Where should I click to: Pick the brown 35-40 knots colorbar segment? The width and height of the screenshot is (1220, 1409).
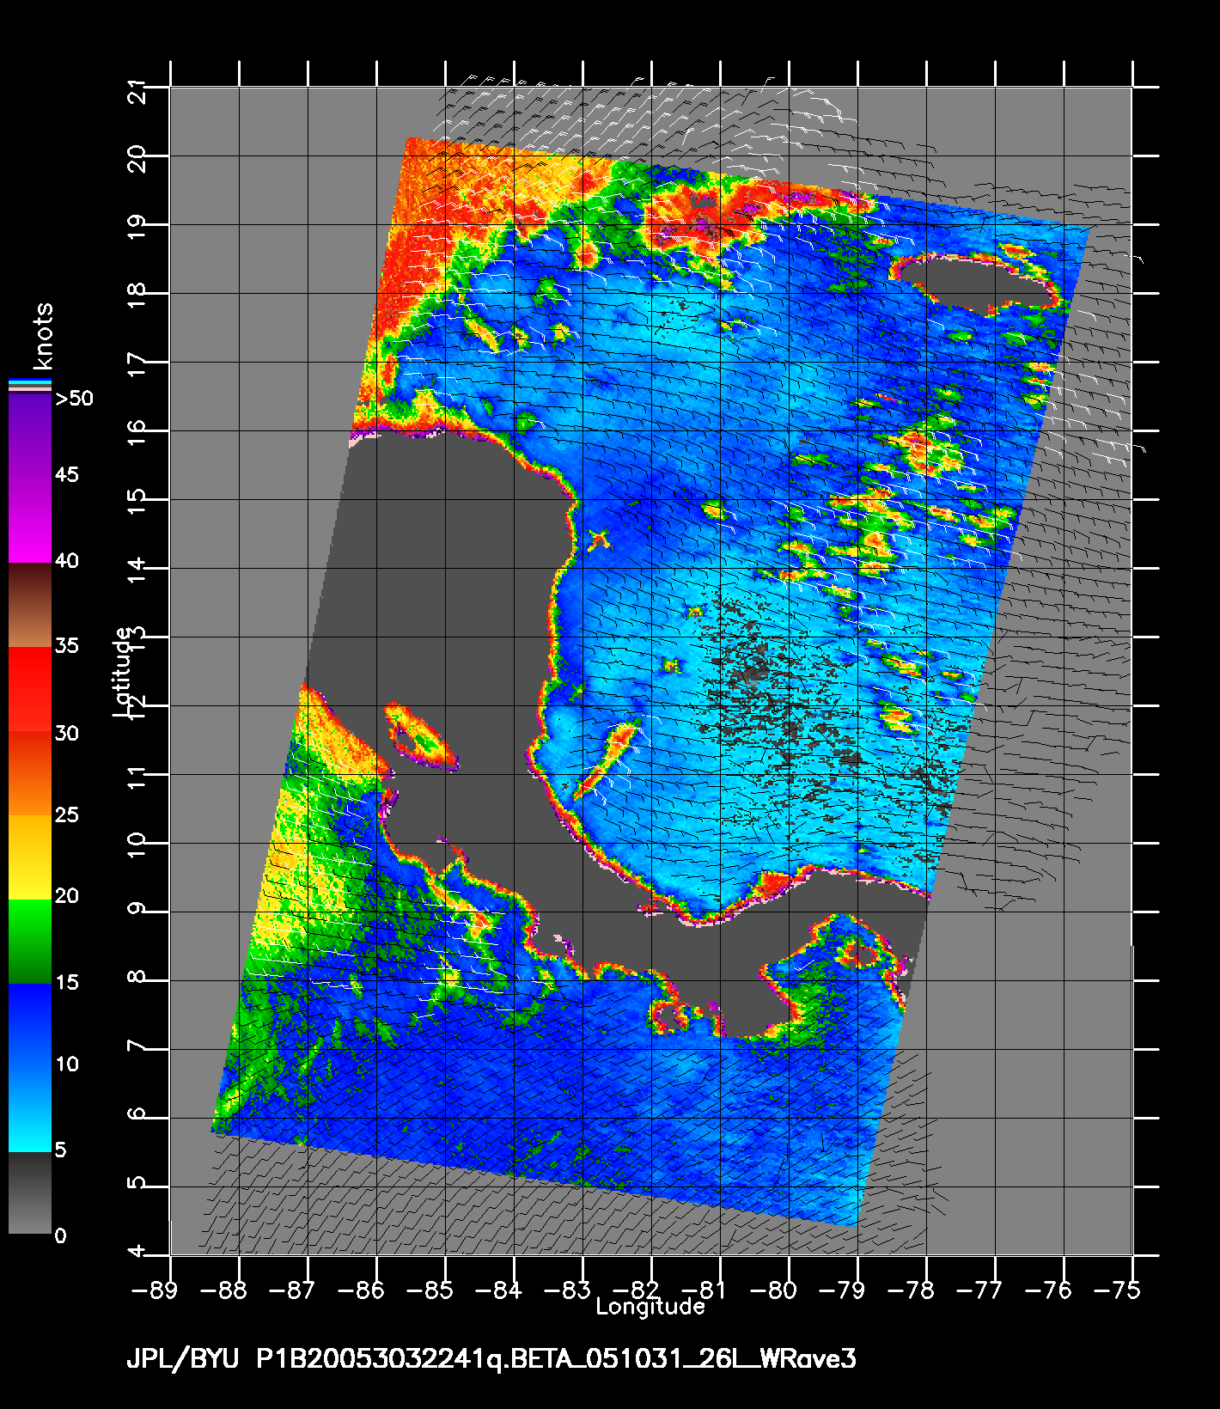pyautogui.click(x=30, y=605)
